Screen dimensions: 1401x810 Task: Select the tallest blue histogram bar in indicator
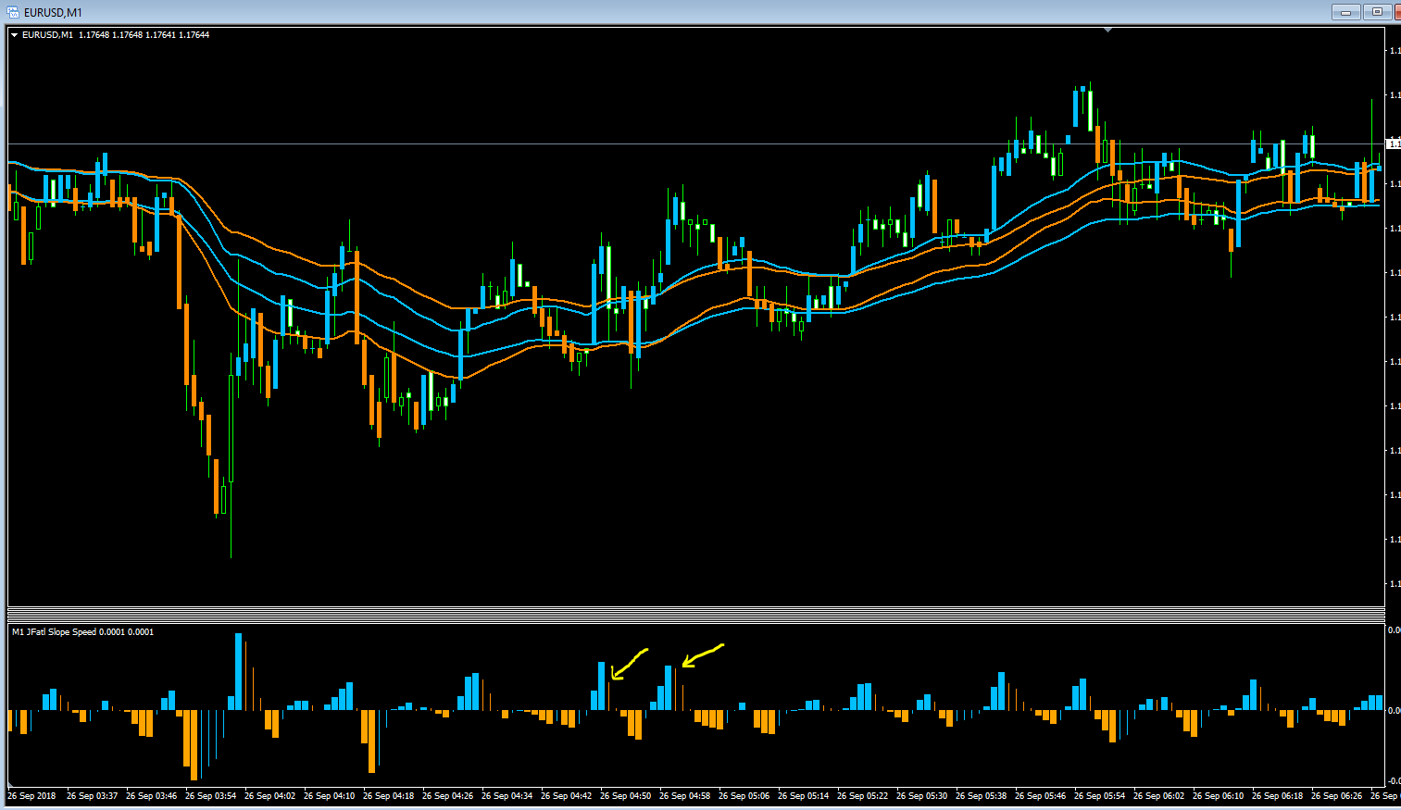[238, 672]
